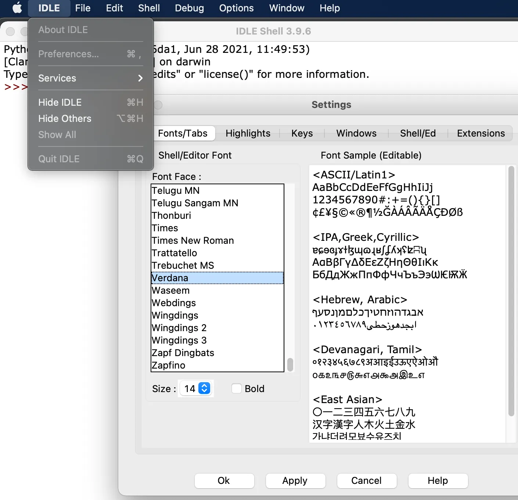Switch to the Shell/Ed tab
Image resolution: width=518 pixels, height=500 pixels.
418,133
